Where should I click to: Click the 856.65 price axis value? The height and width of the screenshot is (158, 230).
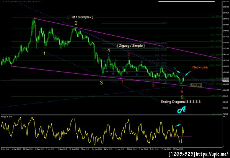226,102
